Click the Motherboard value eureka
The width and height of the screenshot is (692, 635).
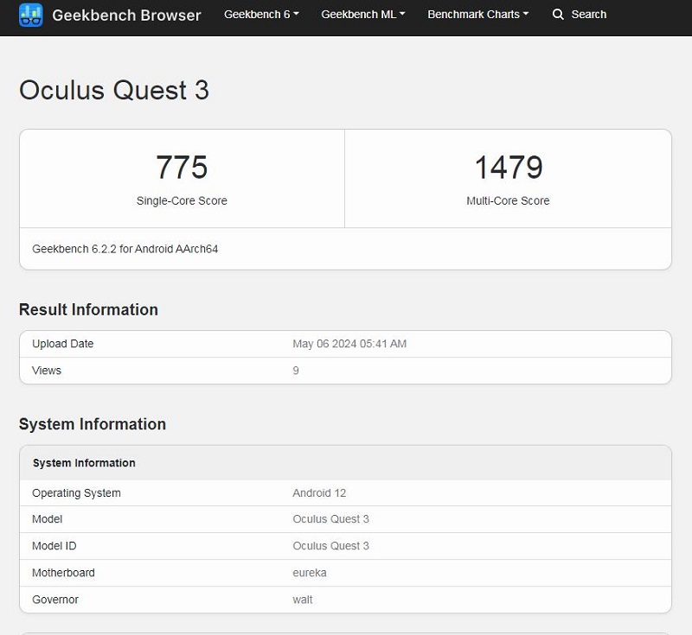point(310,573)
